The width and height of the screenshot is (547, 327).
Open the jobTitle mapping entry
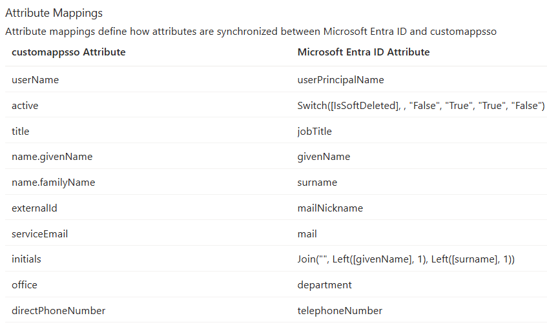pos(315,132)
